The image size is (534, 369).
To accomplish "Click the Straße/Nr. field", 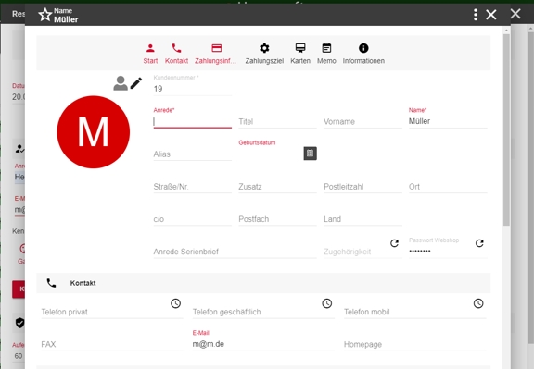I will click(x=193, y=187).
